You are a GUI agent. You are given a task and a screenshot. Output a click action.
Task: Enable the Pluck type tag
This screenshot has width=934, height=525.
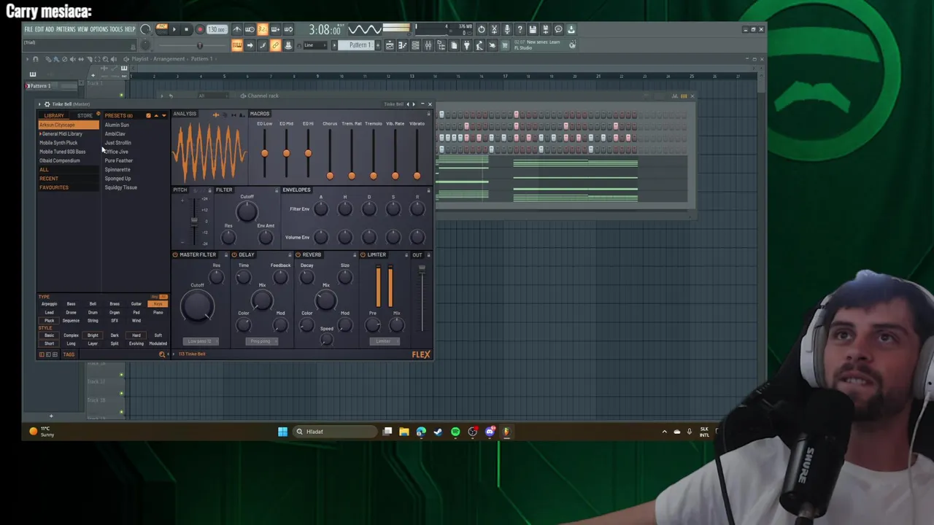(49, 321)
